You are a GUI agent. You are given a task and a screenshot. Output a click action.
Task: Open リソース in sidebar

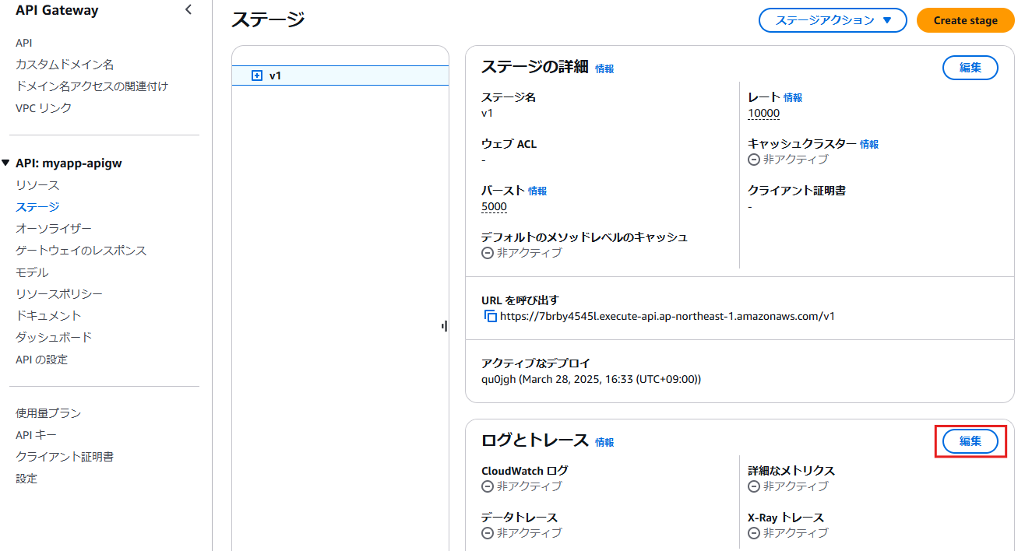point(37,185)
